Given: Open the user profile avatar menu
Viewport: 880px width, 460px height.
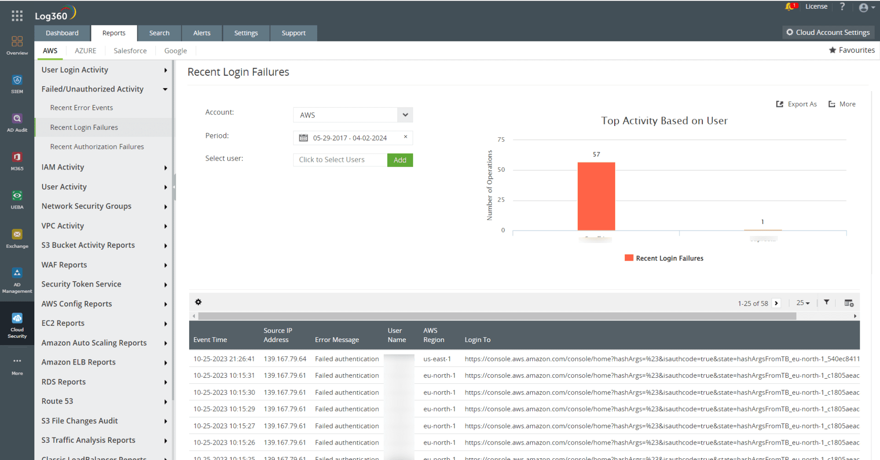Looking at the screenshot, I should (x=863, y=7).
